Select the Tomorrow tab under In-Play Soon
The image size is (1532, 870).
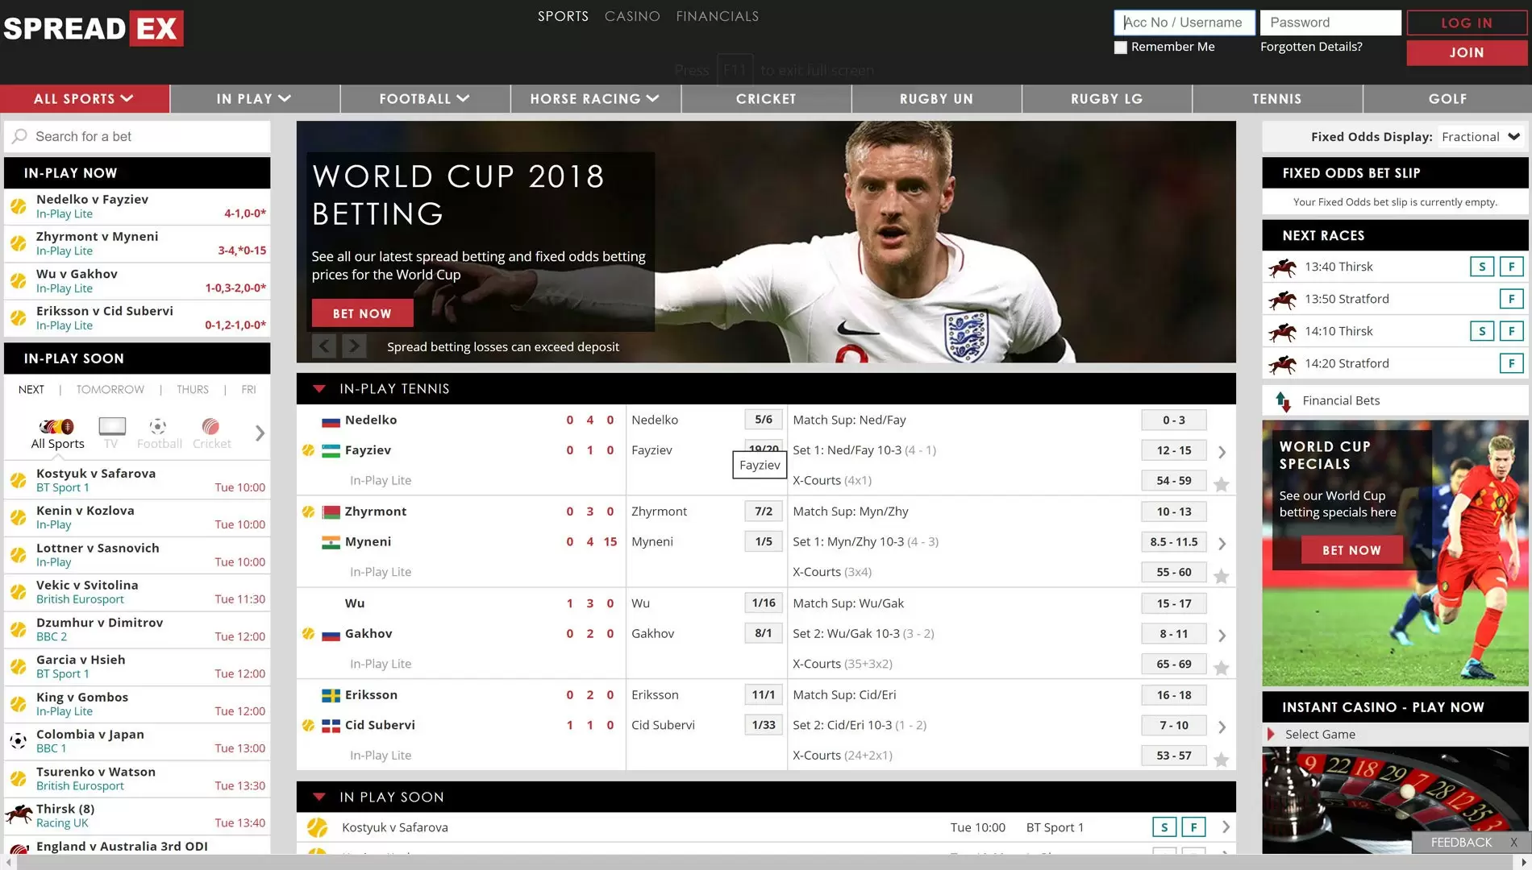[x=110, y=390]
